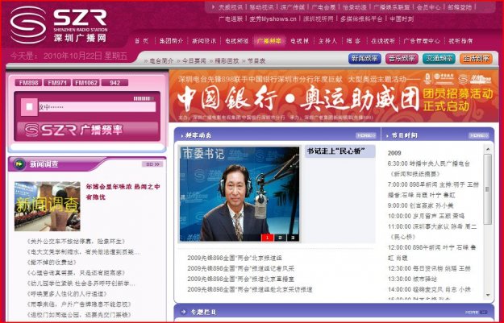Click MORE button in 专题栏目 header
This screenshot has width=504, height=323.
[476, 312]
